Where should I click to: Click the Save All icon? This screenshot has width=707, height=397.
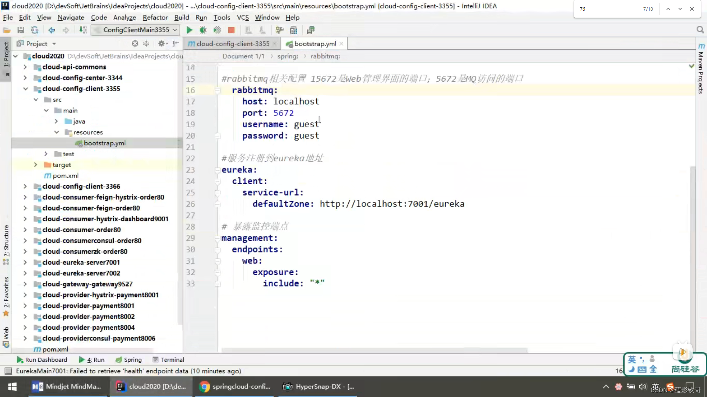click(x=21, y=30)
